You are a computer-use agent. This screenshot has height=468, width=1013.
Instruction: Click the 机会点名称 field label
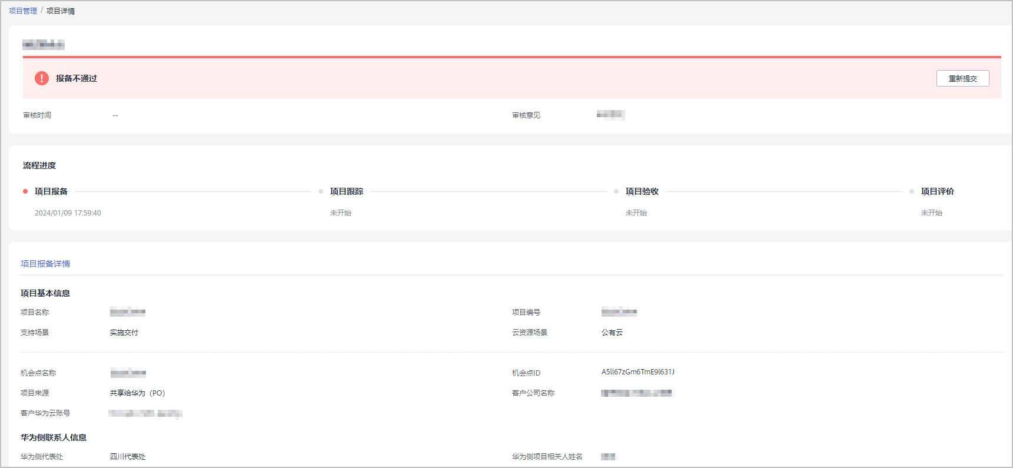pos(38,373)
